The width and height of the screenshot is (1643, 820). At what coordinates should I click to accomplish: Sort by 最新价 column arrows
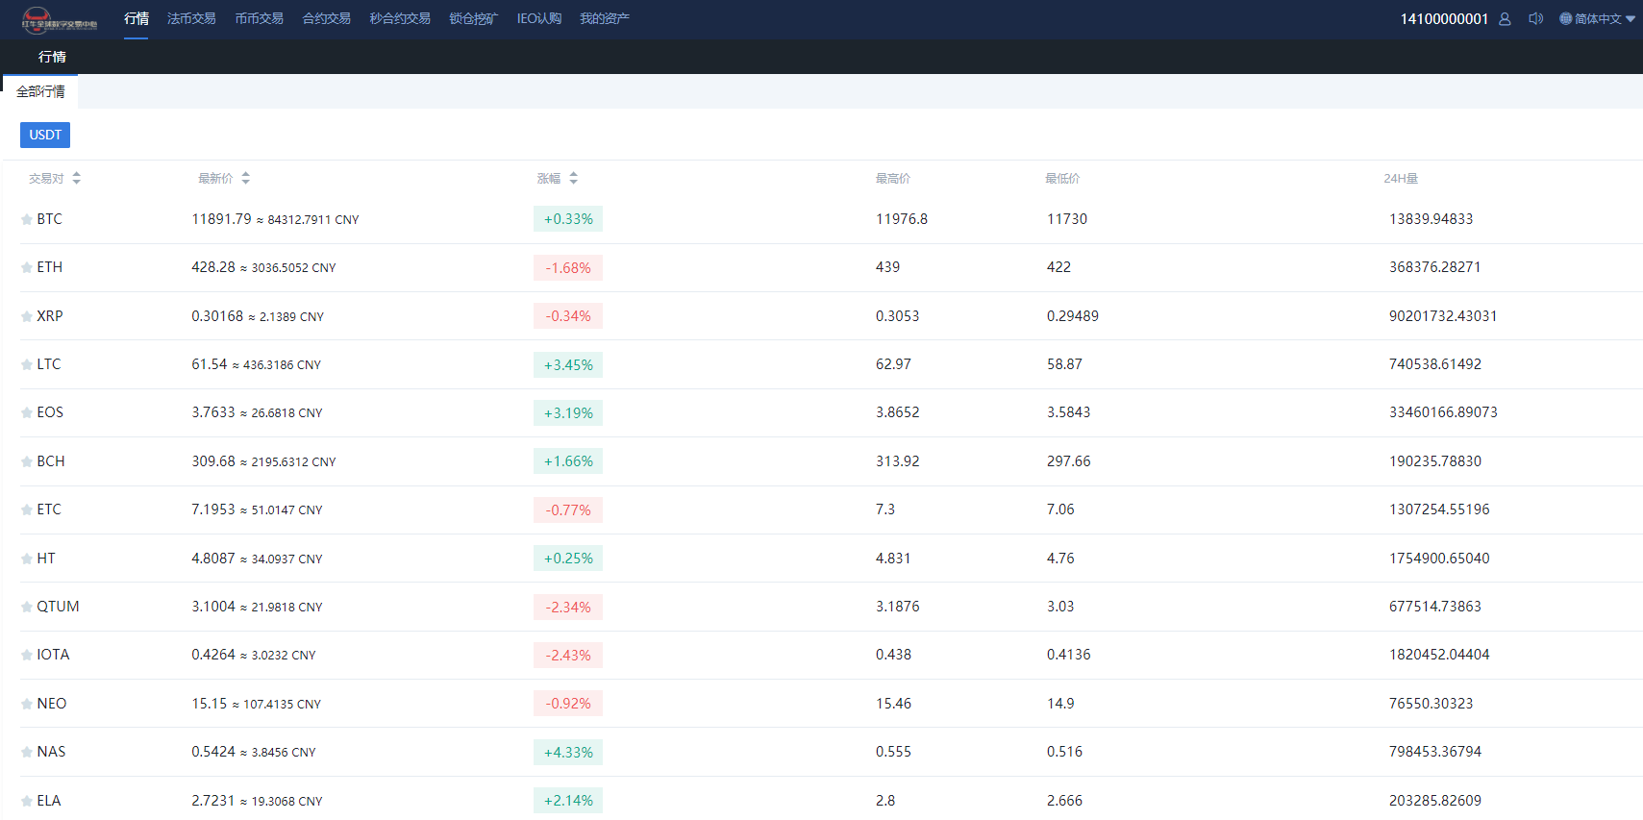[x=245, y=178]
